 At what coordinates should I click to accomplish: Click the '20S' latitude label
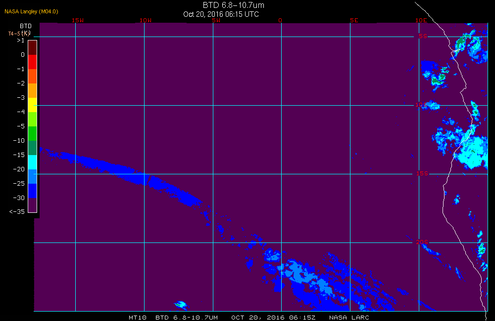click(x=422, y=242)
